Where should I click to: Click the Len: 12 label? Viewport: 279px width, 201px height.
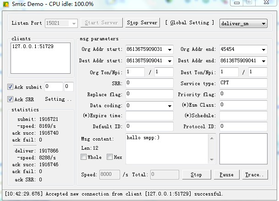(90, 148)
